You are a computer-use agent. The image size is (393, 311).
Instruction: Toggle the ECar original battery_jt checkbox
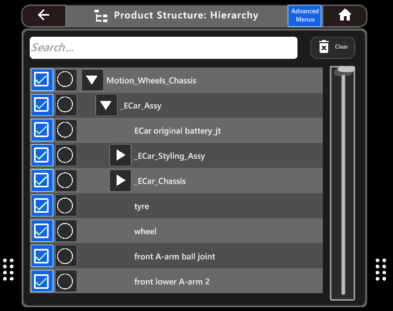pos(42,130)
